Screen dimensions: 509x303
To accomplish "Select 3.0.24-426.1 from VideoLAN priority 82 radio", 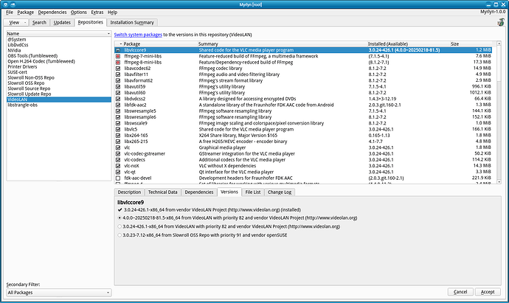I will tap(120, 226).
